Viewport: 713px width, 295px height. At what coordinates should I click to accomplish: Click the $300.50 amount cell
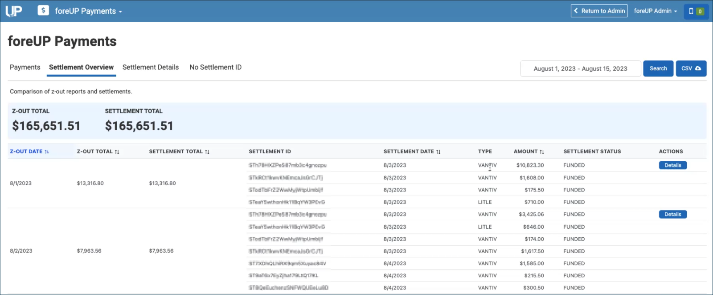(x=534, y=288)
